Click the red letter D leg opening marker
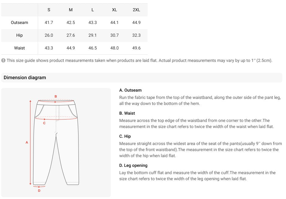Image resolution: width=286 pixels, height=199 pixels. [39, 191]
